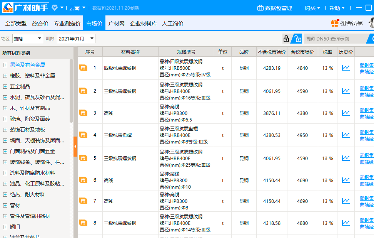The image size is (374, 238).
Task: Select the 市场价 tab
Action: click(x=94, y=24)
